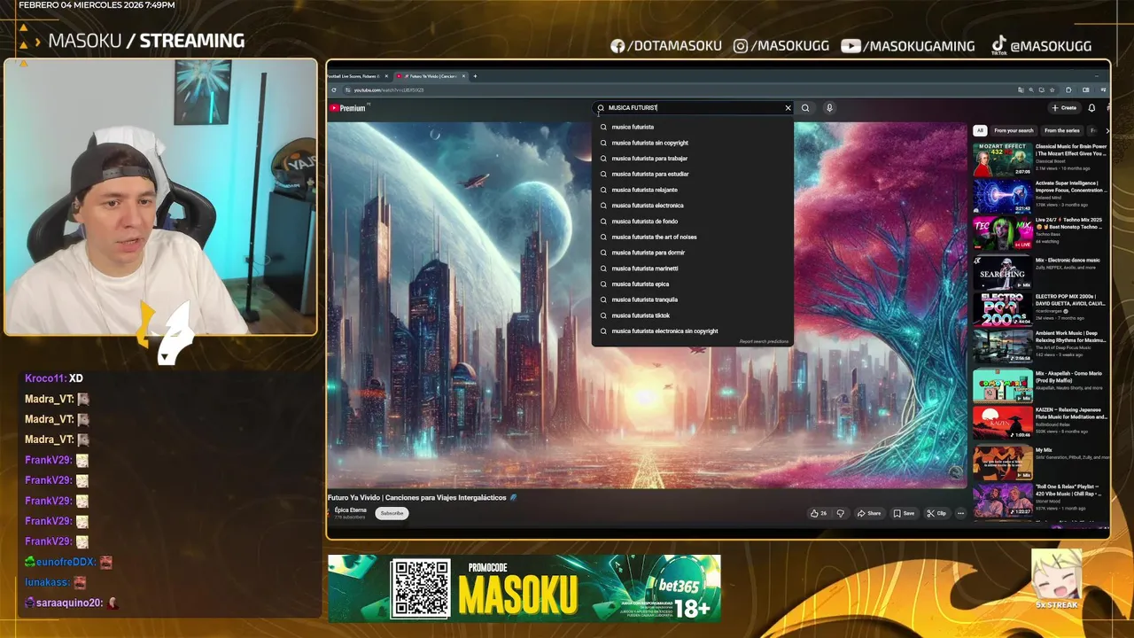Open YouTube /MASOKUGAMING overlay link
Image resolution: width=1134 pixels, height=638 pixels.
point(908,46)
